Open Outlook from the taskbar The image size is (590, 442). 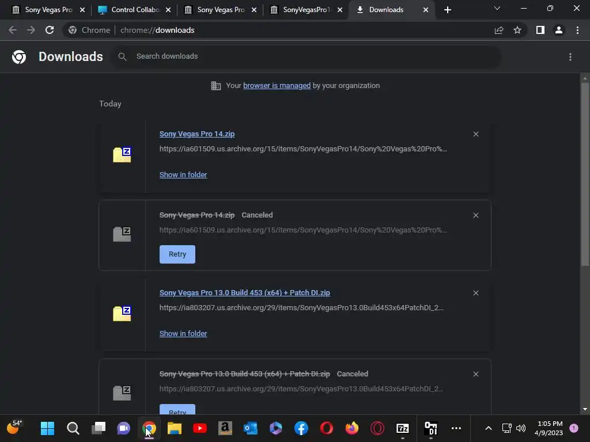(x=251, y=428)
